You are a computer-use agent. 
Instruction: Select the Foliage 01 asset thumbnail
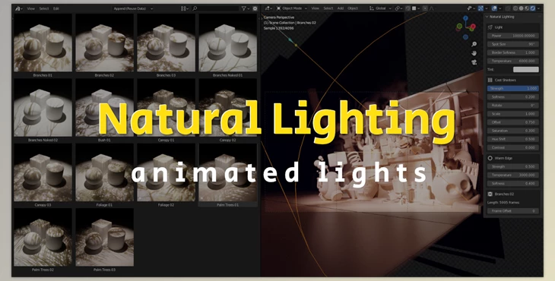point(104,172)
